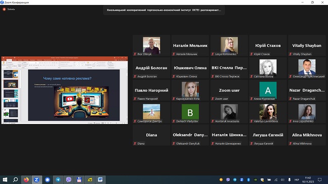The height and width of the screenshot is (184, 328).
Task: Open the notification center icon
Action: [319, 180]
